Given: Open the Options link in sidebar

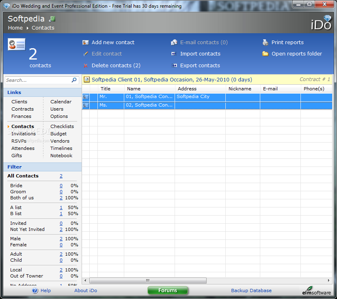Looking at the screenshot, I should point(59,116).
